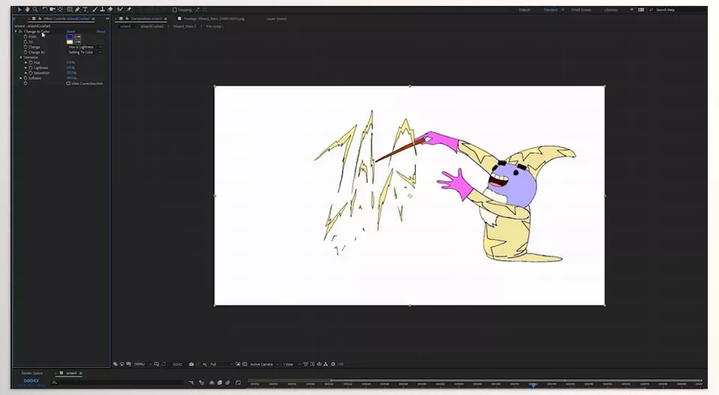The height and width of the screenshot is (395, 719).
Task: Select the Hand tool
Action: (27, 10)
